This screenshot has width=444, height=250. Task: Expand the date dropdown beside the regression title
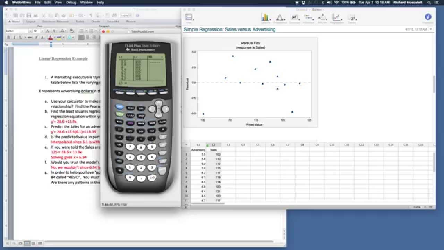coord(431,30)
